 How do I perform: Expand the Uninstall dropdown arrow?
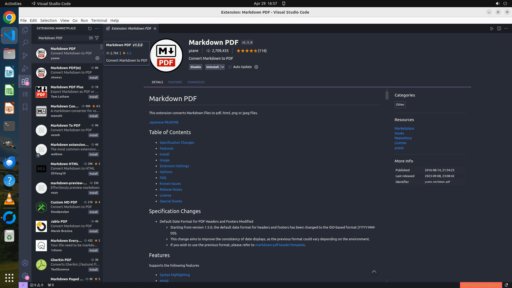tap(223, 67)
